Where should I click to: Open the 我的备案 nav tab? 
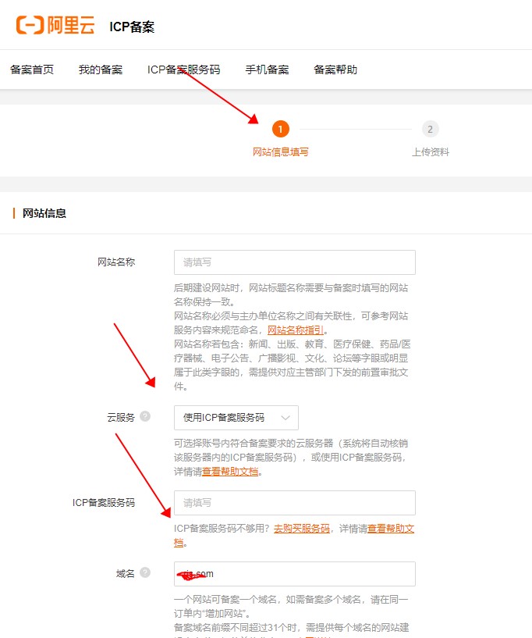click(101, 70)
